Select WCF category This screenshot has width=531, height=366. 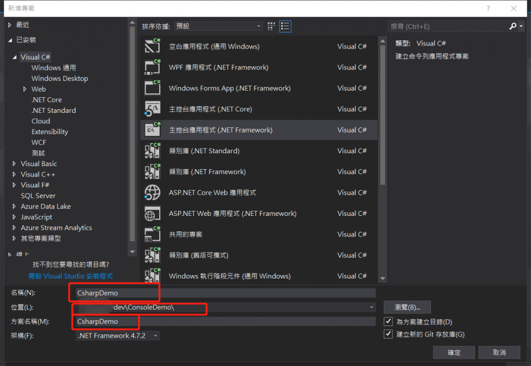38,142
